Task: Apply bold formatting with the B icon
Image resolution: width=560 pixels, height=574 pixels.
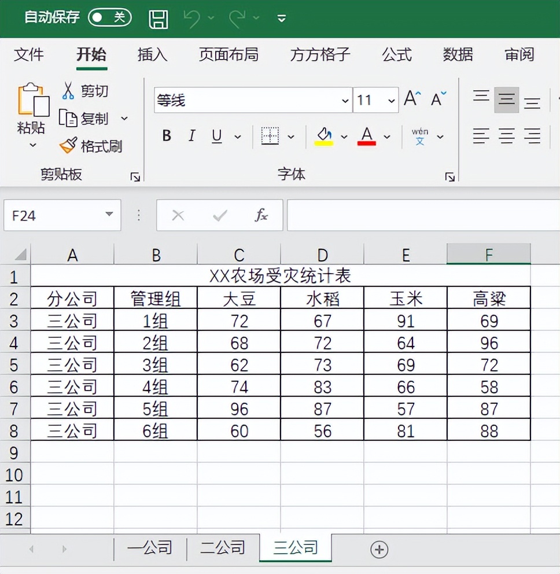Action: (166, 136)
